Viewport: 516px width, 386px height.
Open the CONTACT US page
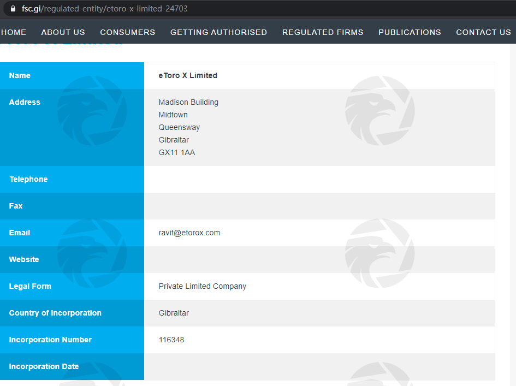tap(483, 32)
